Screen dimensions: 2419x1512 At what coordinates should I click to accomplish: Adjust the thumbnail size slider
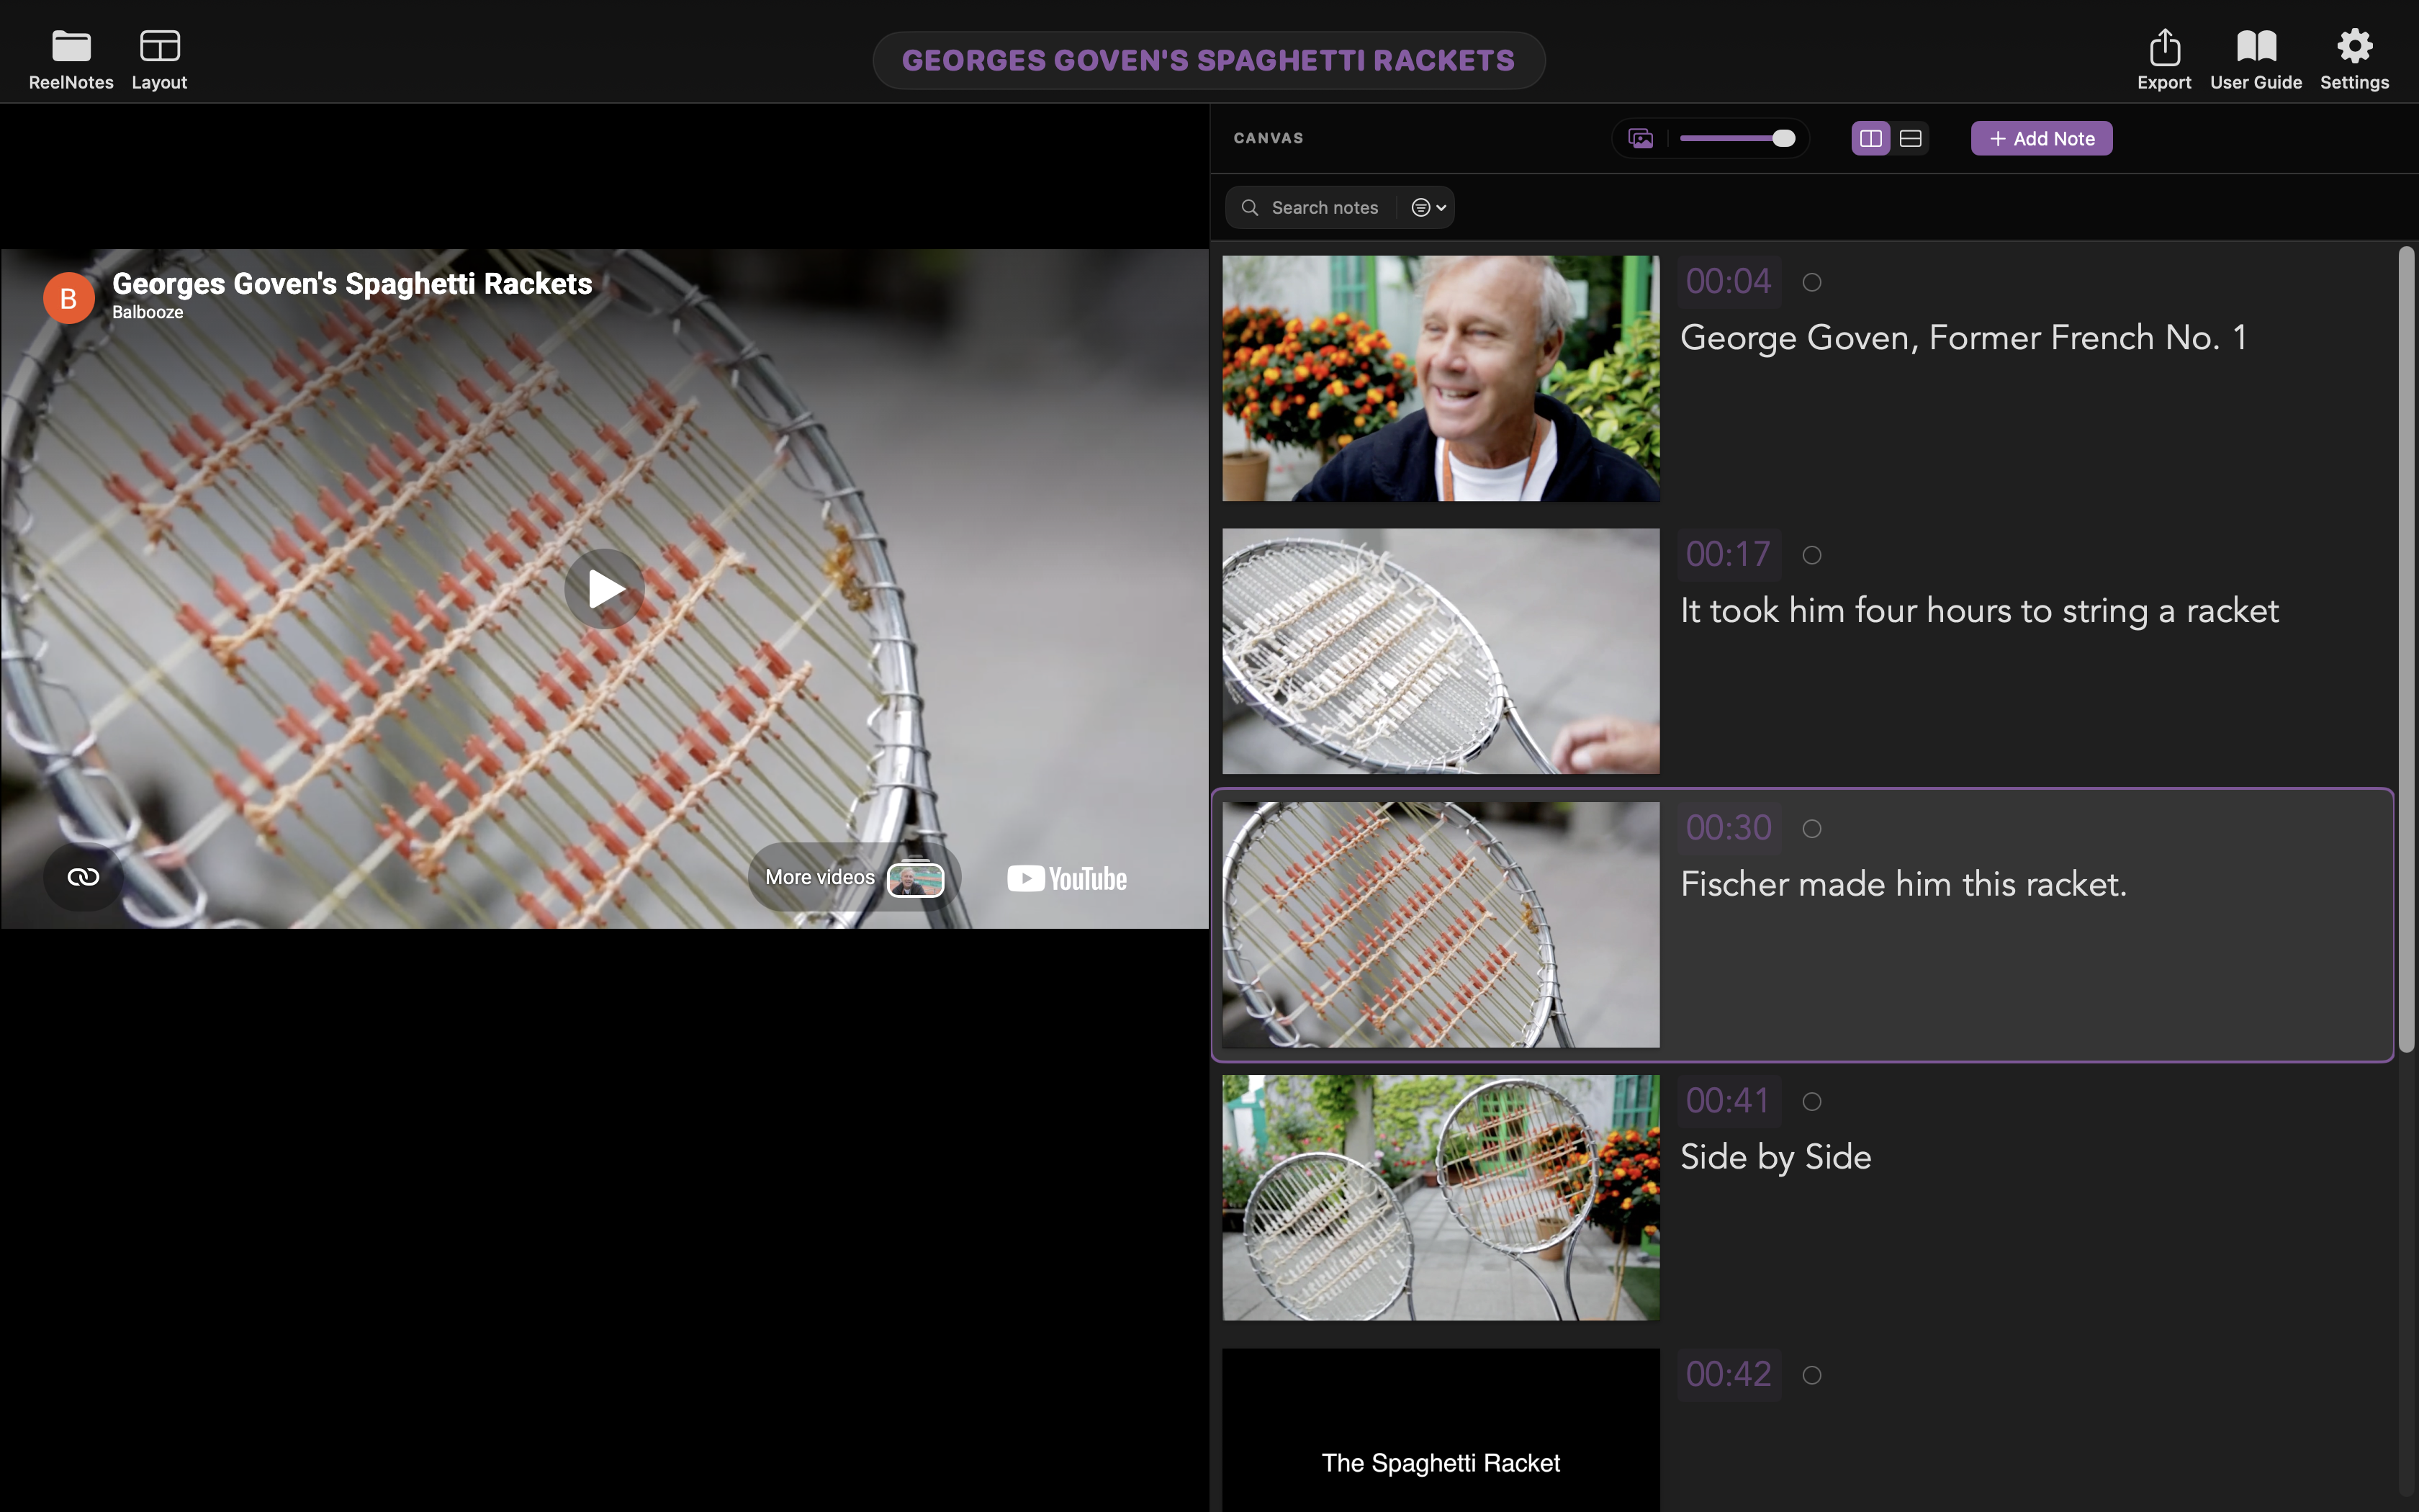pos(1783,138)
